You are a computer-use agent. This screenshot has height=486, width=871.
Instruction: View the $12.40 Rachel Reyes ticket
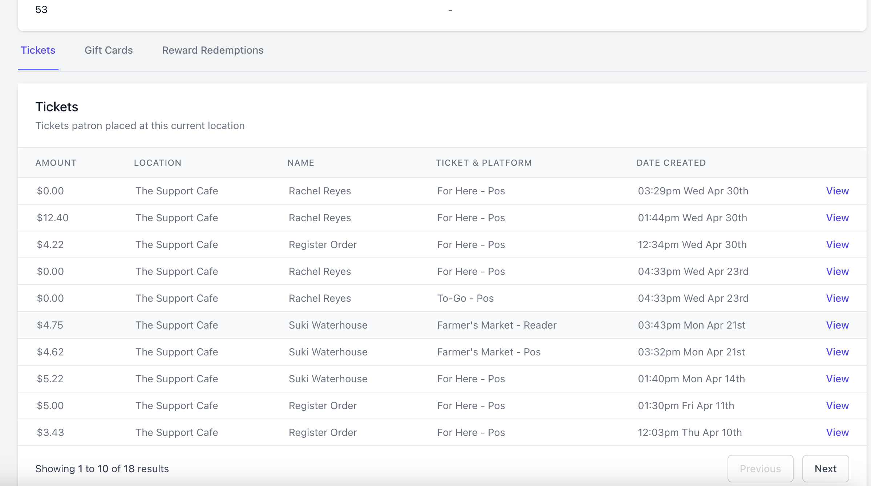pos(837,218)
